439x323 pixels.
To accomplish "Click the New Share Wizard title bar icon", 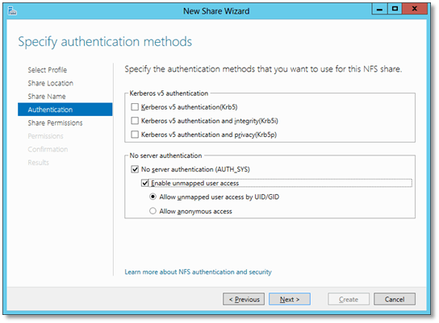I will coord(12,11).
